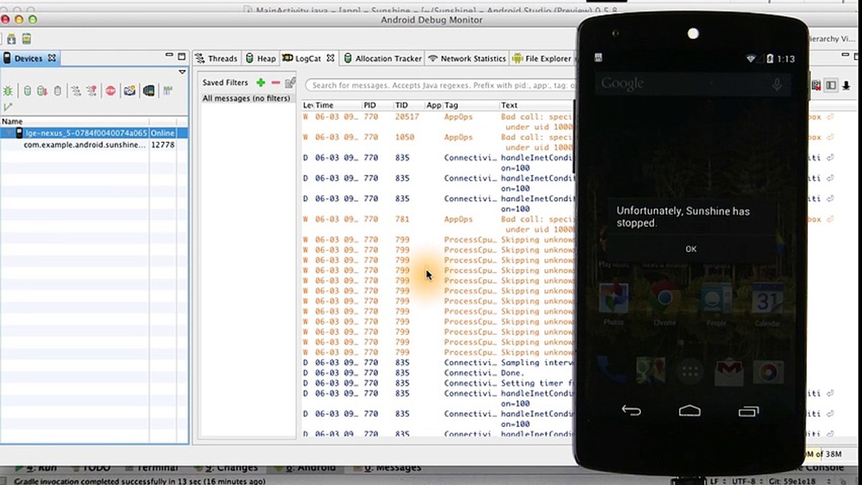Add a new LogCat filter with green plus
862x485 pixels.
pos(260,82)
